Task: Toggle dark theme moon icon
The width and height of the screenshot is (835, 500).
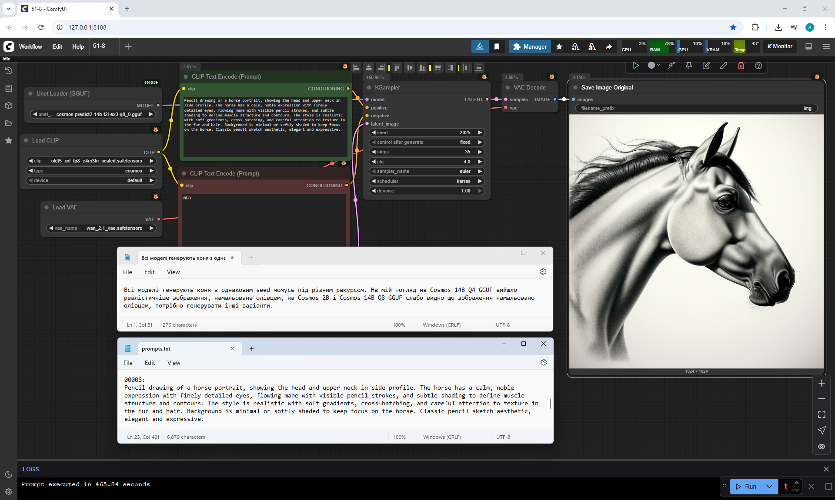Action: (x=8, y=474)
